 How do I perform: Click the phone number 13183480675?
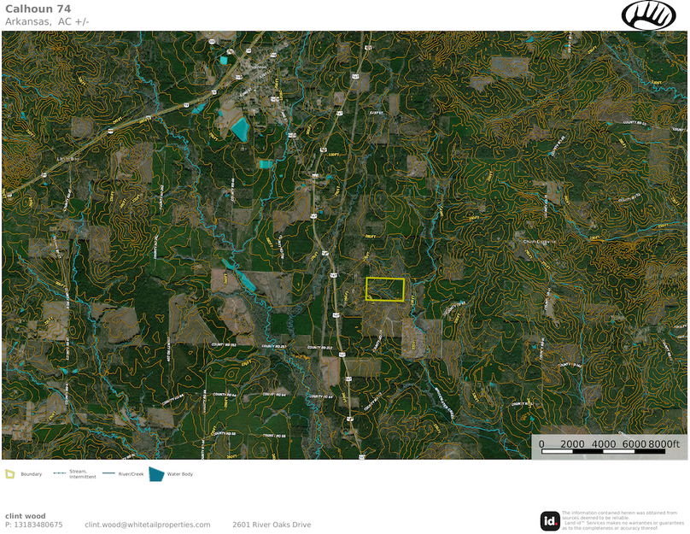click(x=33, y=525)
